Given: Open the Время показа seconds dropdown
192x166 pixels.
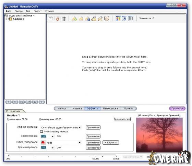Looking at the screenshot, I should [x=53, y=136].
